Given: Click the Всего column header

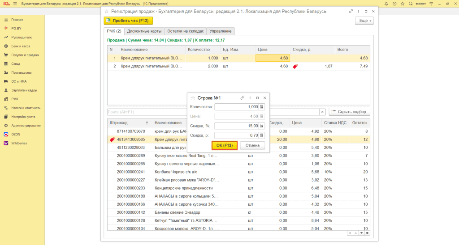Looking at the screenshot, I should pos(352,50).
